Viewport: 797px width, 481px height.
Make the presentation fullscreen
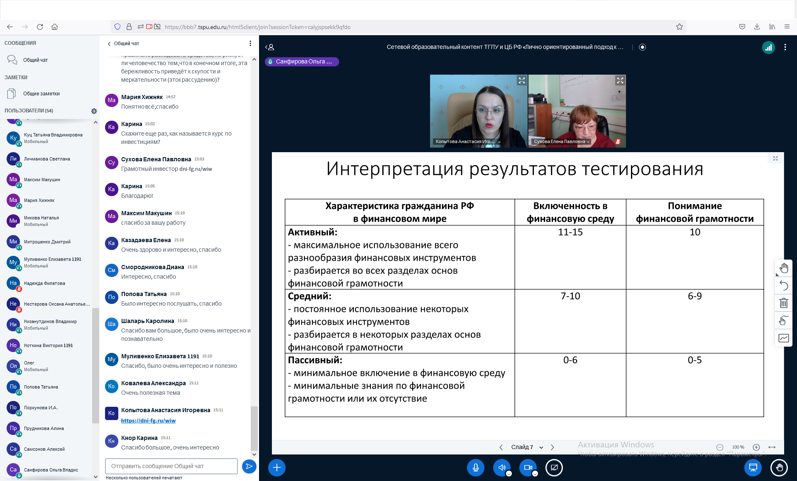775,158
